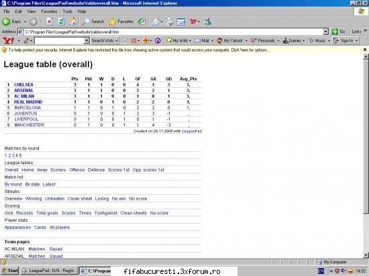Image resolution: width=369 pixels, height=276 pixels.
Task: Open the File menu
Action: point(7,11)
